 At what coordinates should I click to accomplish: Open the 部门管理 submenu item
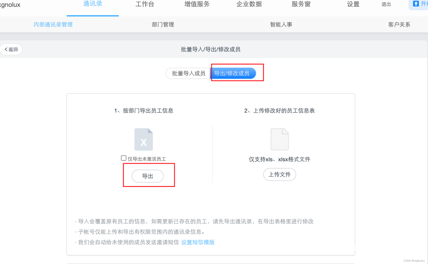(163, 25)
